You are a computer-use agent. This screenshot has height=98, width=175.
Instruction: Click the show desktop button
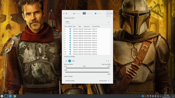(173, 96)
